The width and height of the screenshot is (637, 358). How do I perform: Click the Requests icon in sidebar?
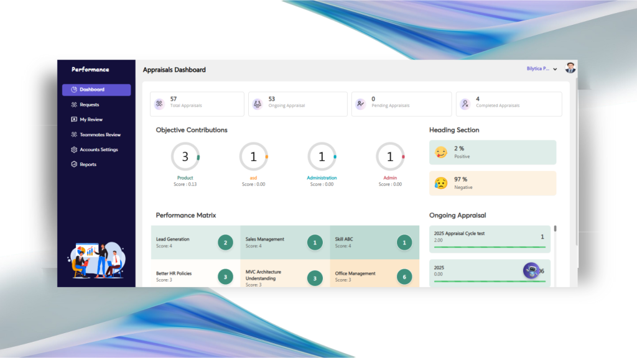74,105
